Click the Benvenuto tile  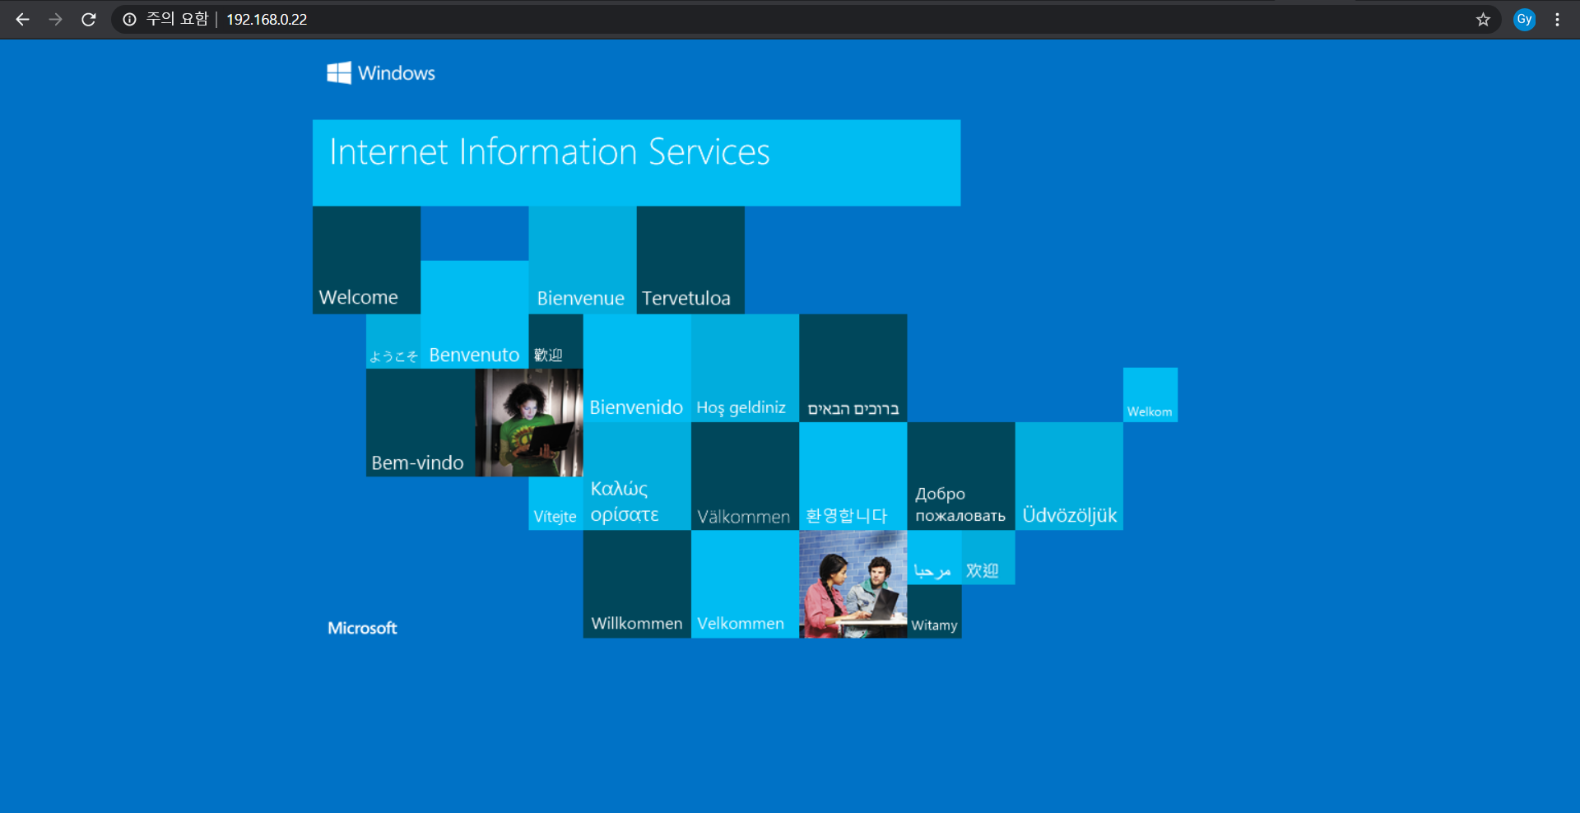(x=474, y=314)
